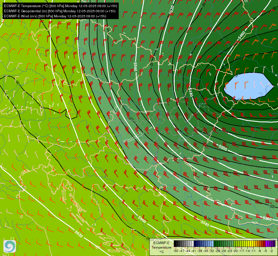This screenshot has height=256, width=278.
Task: Click the -23 legend tick label
Action: 229,251
